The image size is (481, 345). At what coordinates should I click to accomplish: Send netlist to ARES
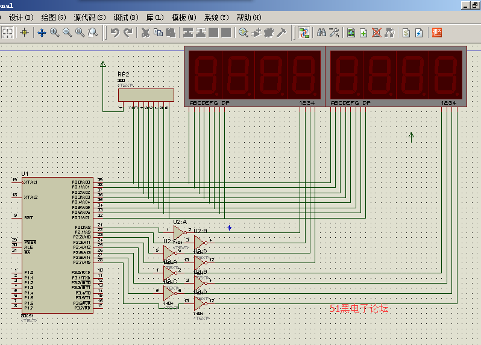click(x=436, y=33)
